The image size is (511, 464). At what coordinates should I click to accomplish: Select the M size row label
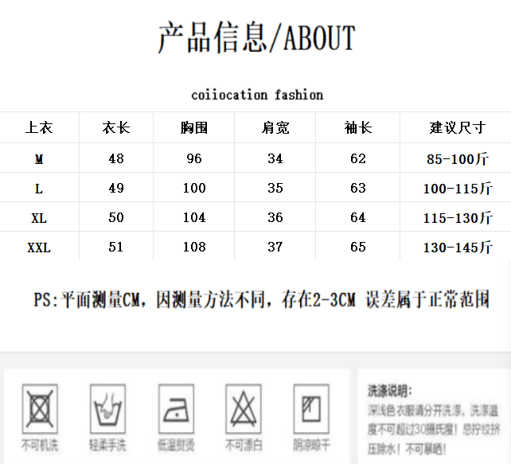point(39,159)
